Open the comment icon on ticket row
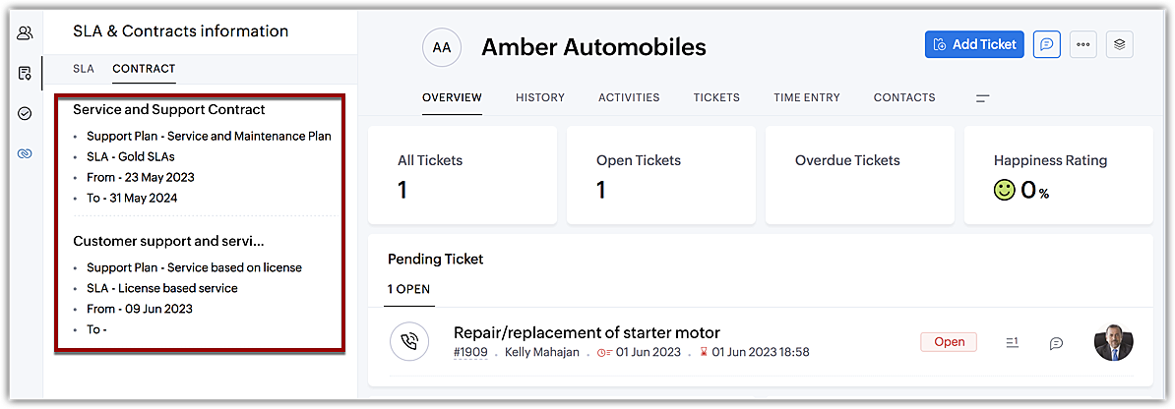This screenshot has height=409, width=1175. pos(1056,343)
